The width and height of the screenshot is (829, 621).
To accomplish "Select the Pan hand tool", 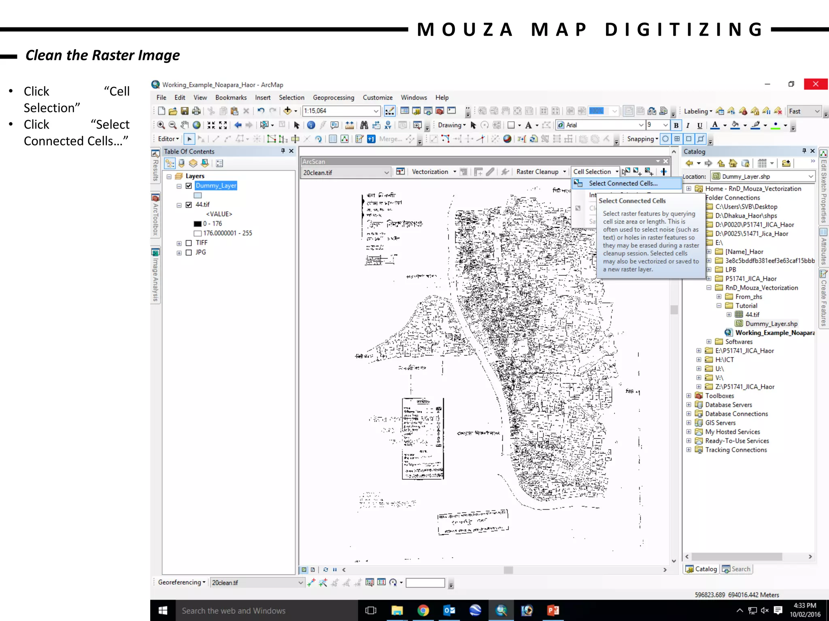I will click(185, 125).
